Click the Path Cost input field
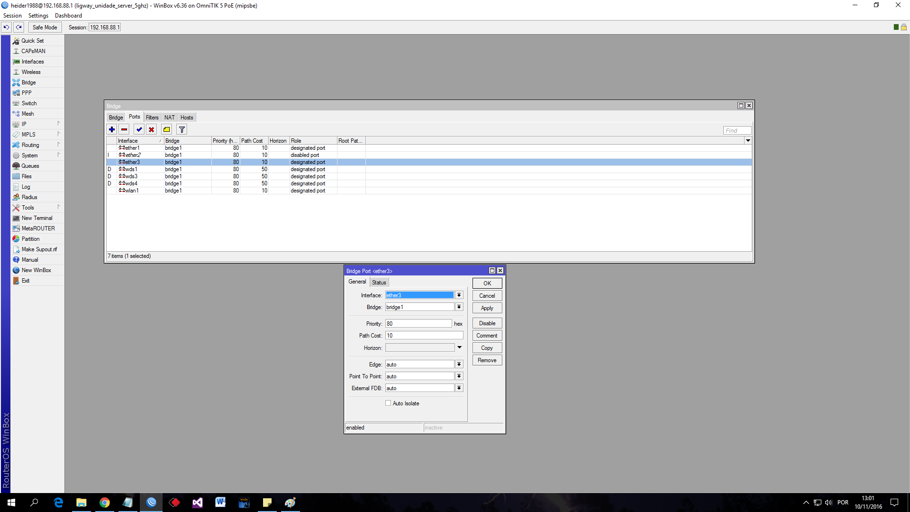The image size is (910, 512). (x=424, y=336)
